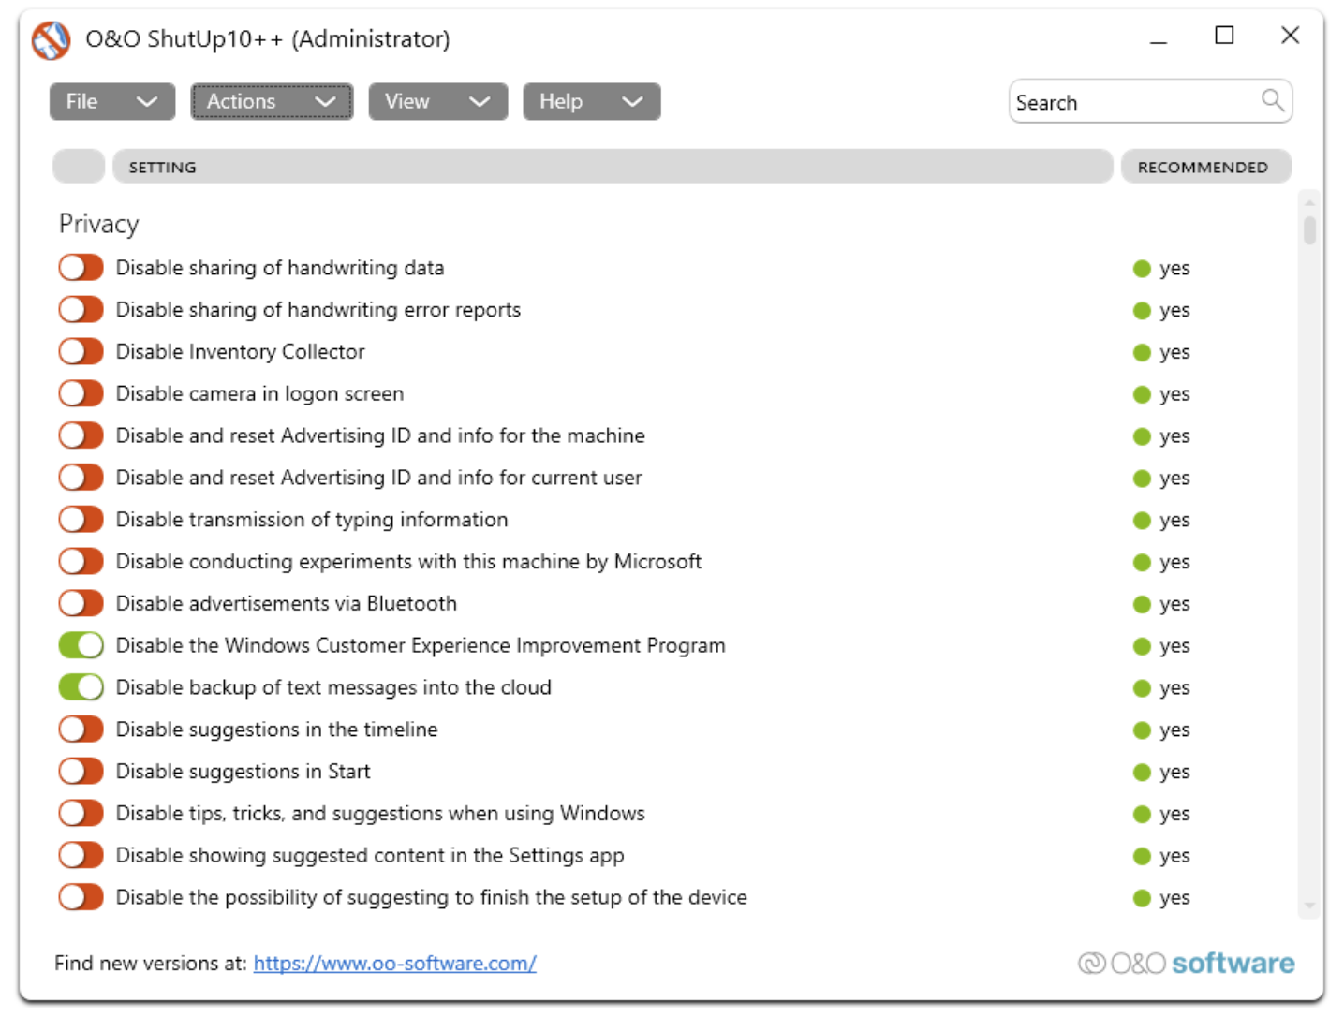Toggle Advertising ID switch for current user
The image size is (1344, 1017).
click(x=81, y=478)
